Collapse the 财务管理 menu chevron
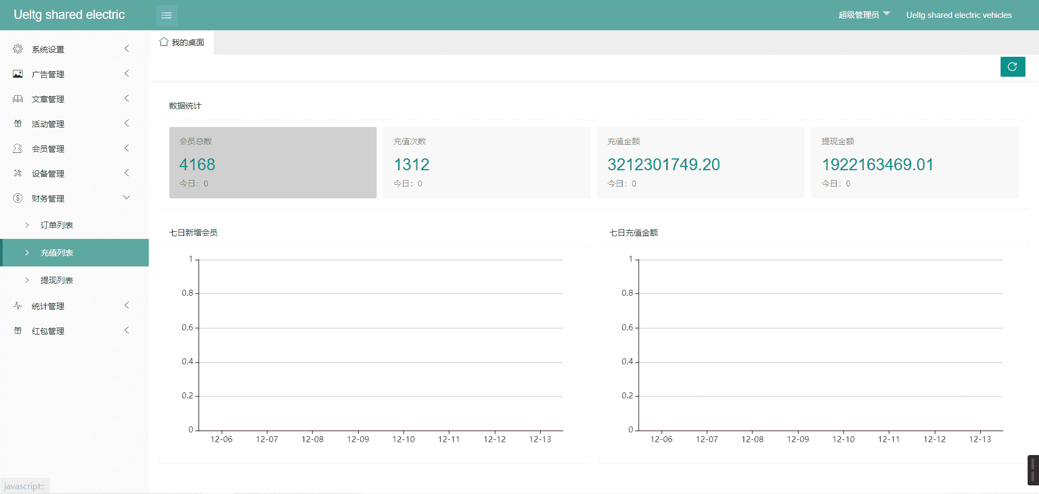This screenshot has height=494, width=1039. (x=127, y=198)
